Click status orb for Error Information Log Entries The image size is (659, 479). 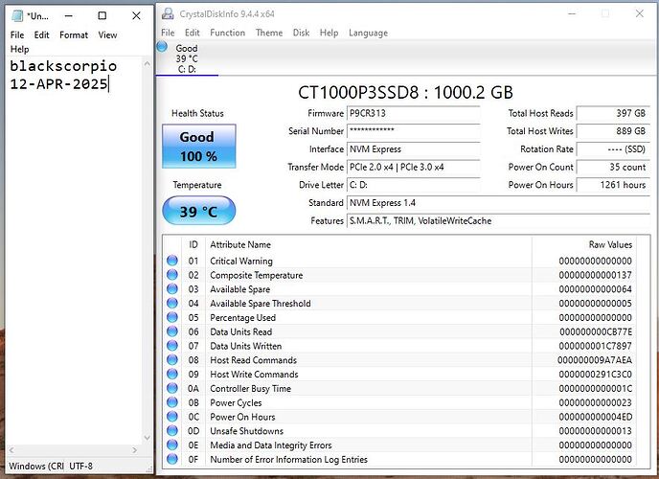point(172,459)
